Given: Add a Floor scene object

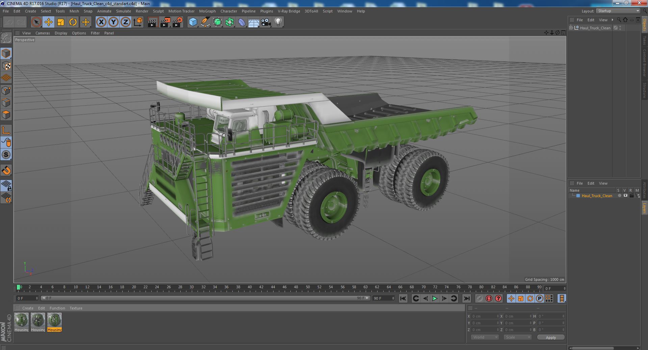Looking at the screenshot, I should 254,22.
